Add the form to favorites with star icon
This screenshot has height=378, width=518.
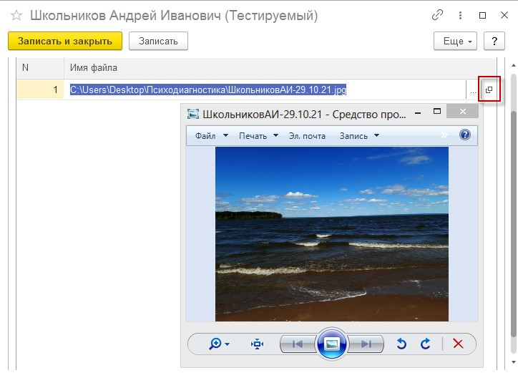[x=16, y=16]
